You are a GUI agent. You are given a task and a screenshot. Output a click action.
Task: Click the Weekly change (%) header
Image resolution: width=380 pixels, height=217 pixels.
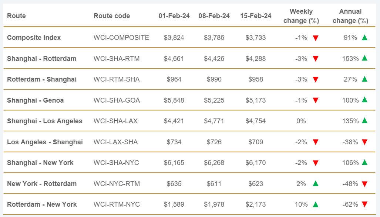click(301, 16)
